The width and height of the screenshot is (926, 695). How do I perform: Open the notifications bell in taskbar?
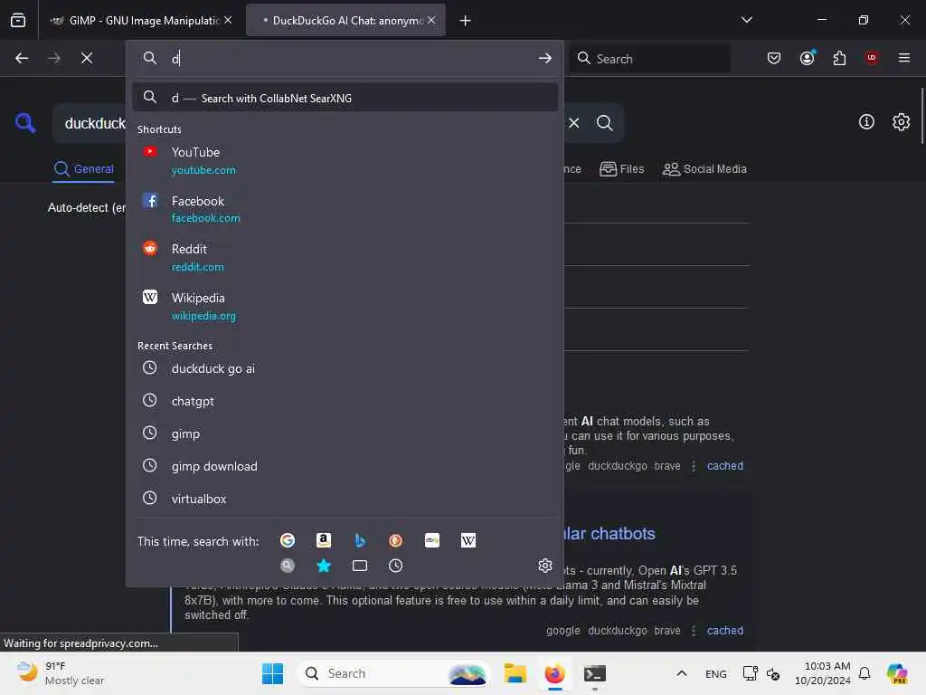coord(864,673)
